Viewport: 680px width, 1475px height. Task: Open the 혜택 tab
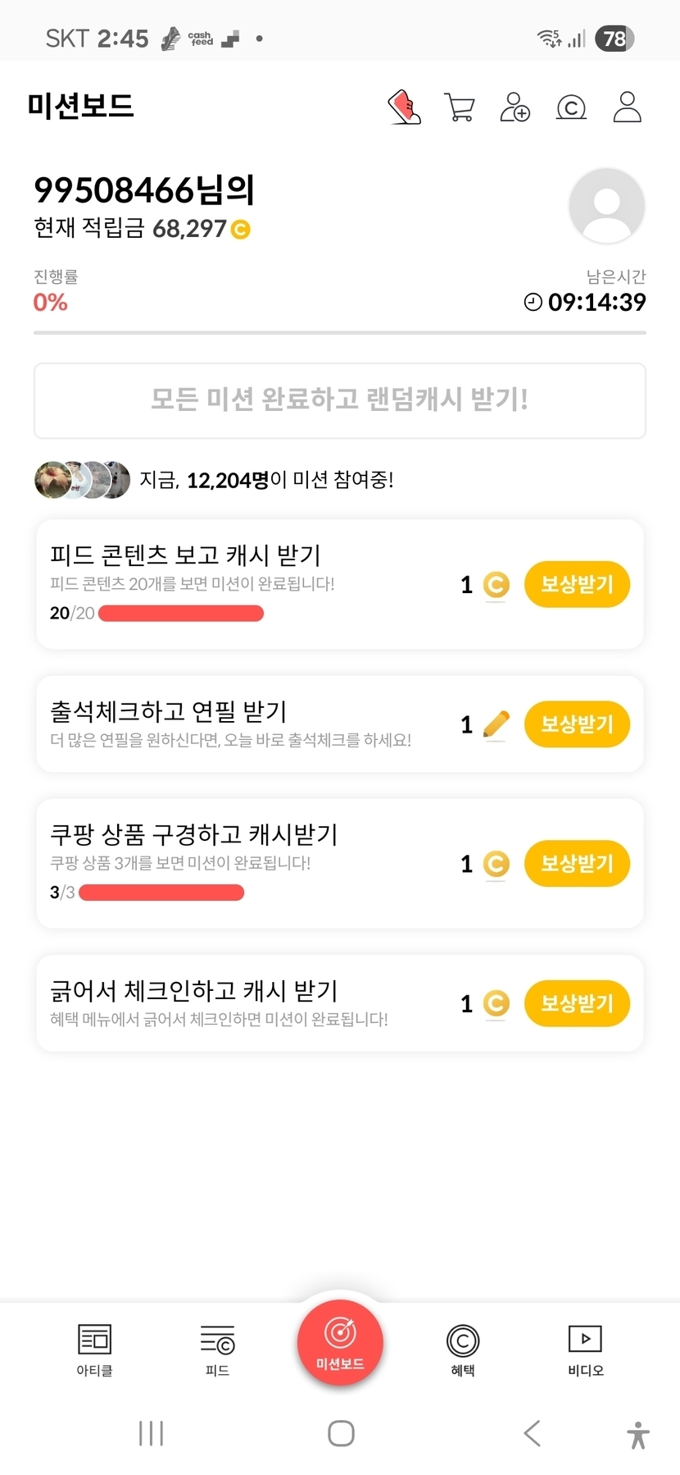coord(463,1349)
